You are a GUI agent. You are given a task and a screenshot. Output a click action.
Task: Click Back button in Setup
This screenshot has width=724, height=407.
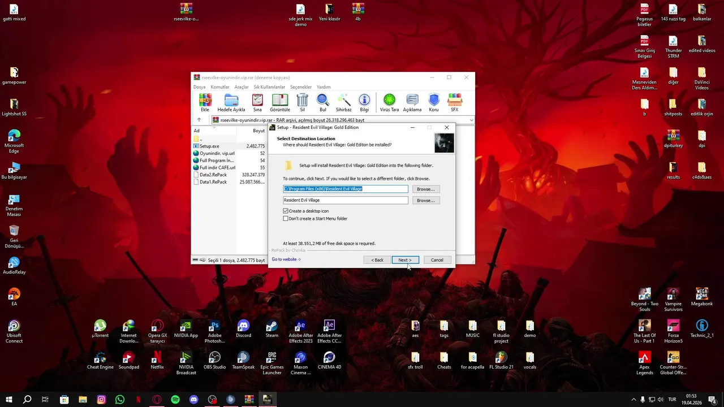pyautogui.click(x=377, y=260)
